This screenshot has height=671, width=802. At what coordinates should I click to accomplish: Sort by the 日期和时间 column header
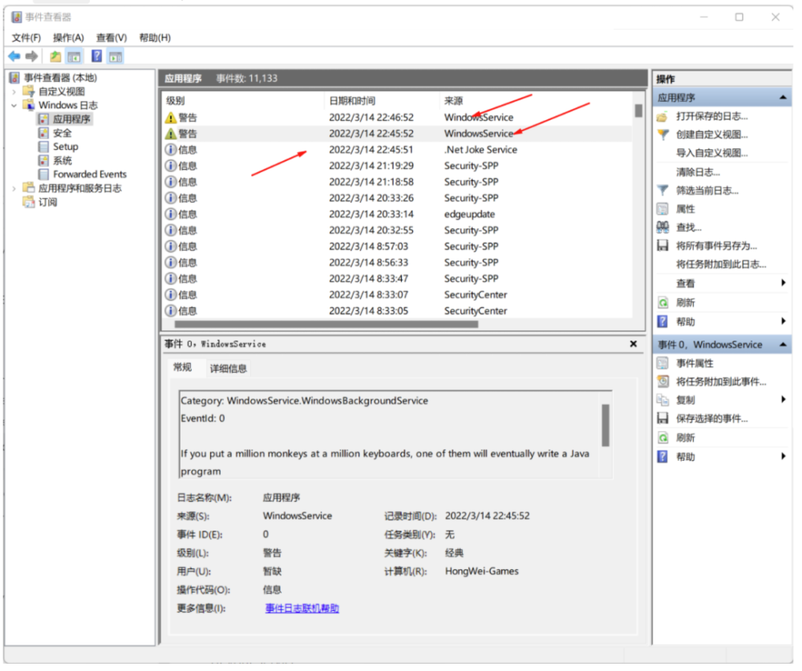382,101
